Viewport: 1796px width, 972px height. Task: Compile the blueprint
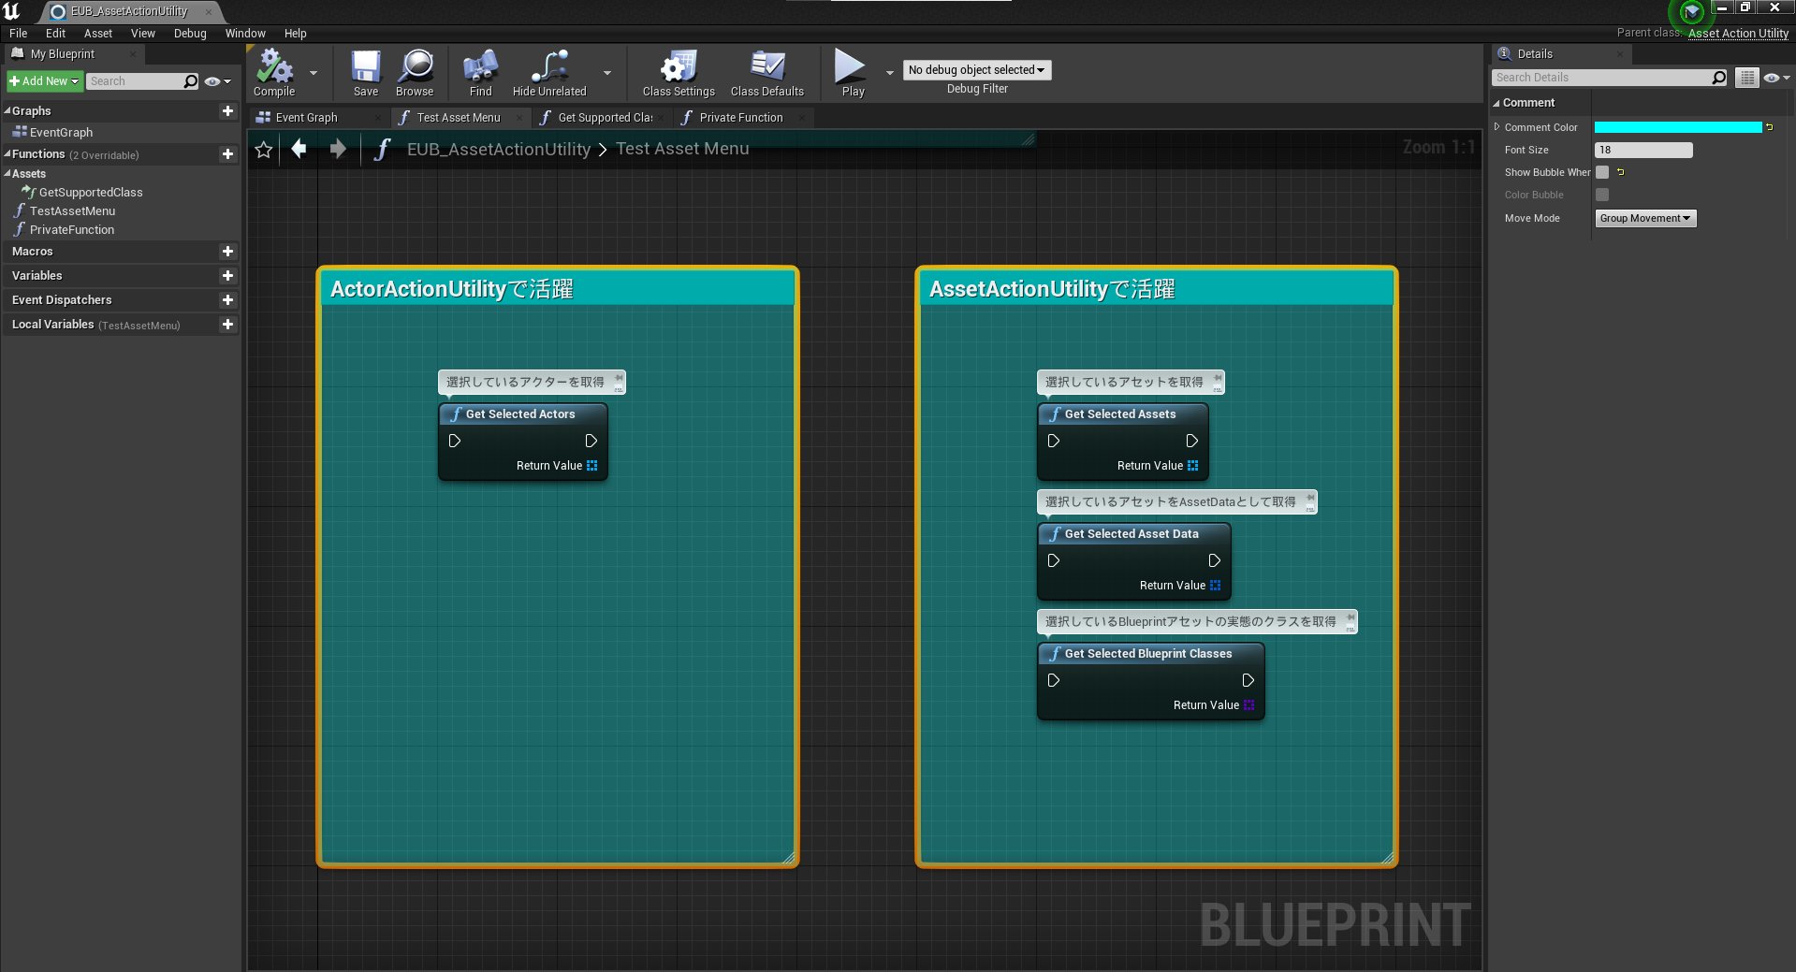pos(274,73)
